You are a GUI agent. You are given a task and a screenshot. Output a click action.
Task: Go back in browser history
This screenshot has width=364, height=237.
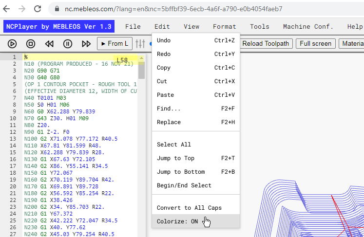[6, 9]
